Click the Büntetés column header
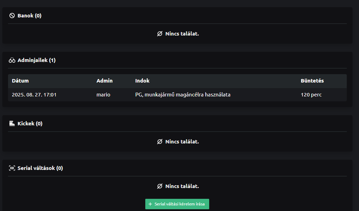 312,81
